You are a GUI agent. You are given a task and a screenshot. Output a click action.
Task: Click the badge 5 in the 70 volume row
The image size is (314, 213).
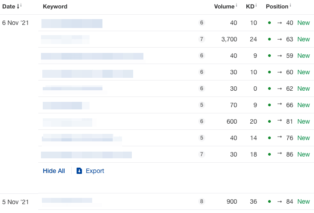pyautogui.click(x=201, y=105)
